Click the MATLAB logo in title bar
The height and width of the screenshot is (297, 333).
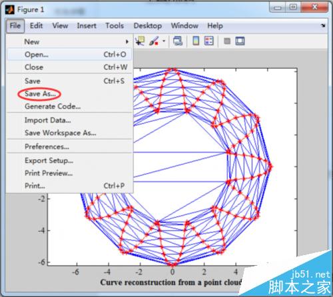(10, 9)
